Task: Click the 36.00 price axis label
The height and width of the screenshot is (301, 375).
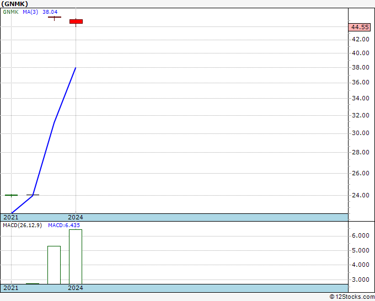Action: (x=361, y=82)
